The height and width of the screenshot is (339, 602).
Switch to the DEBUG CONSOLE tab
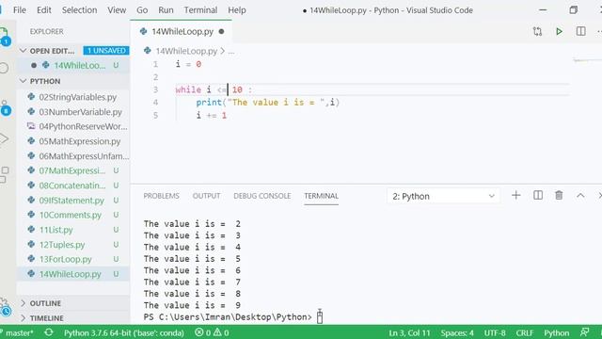262,196
